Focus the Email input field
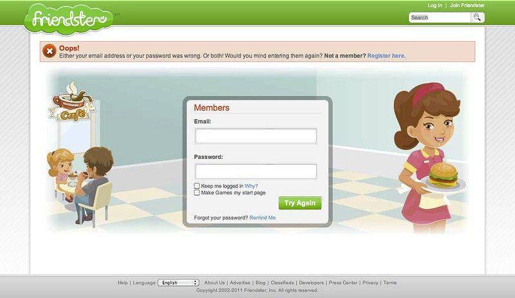The height and width of the screenshot is (298, 515). pos(256,136)
